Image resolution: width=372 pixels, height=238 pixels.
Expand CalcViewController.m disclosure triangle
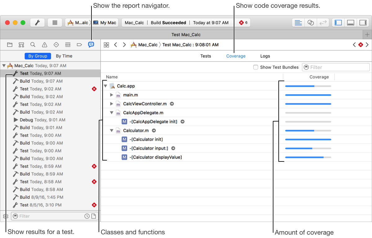(112, 104)
